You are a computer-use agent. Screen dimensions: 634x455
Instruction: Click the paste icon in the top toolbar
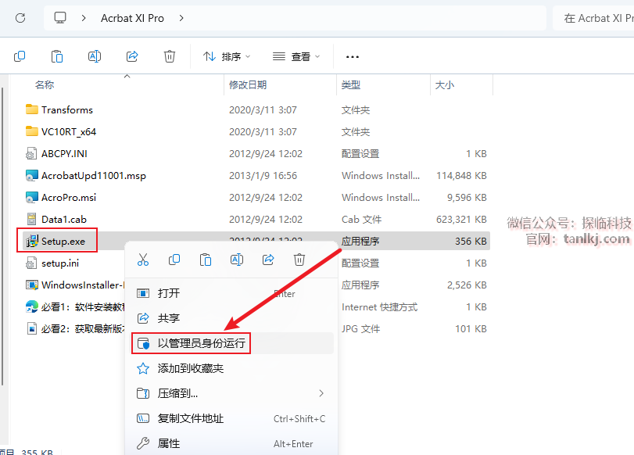[57, 56]
